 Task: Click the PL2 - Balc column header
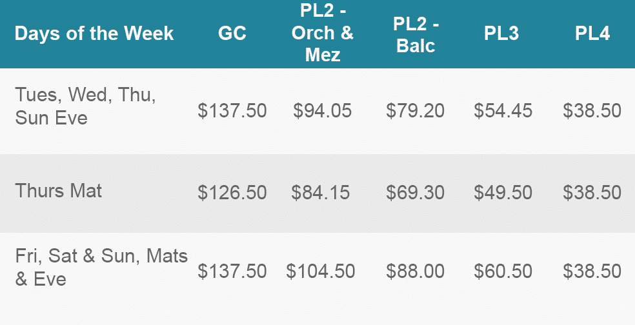pos(416,35)
